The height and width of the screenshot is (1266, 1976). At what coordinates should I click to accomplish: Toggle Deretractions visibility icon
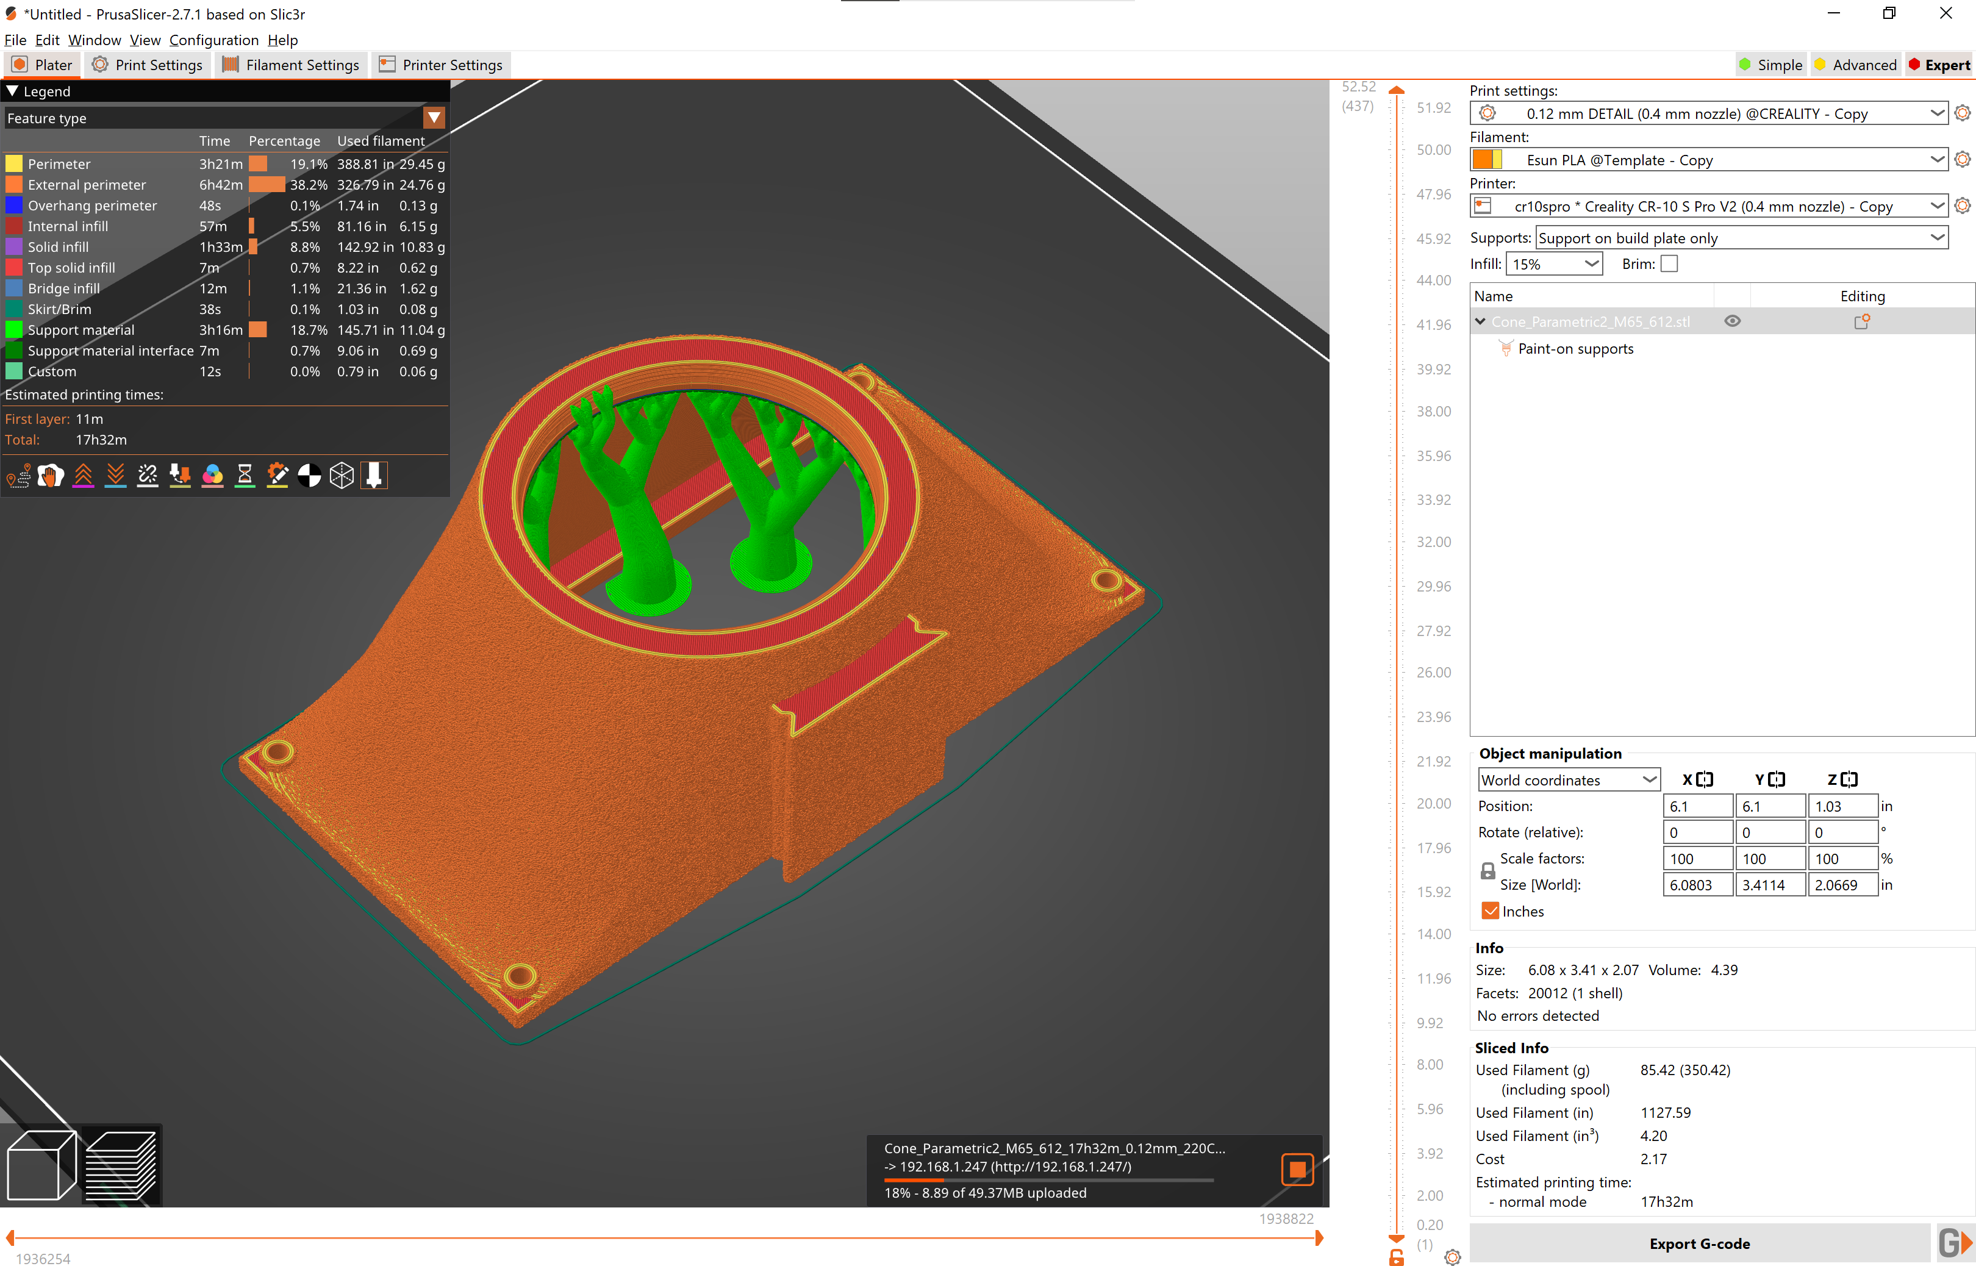tap(115, 475)
